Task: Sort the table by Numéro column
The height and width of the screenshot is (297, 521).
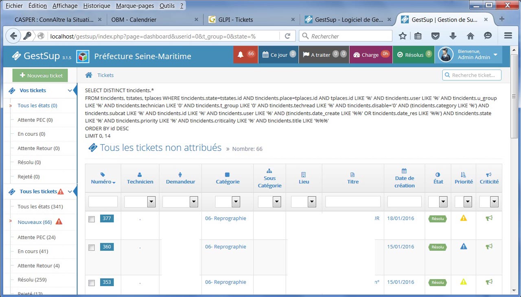Action: (x=103, y=182)
